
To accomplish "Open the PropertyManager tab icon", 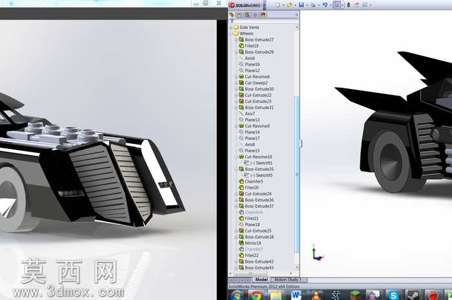I will click(240, 15).
